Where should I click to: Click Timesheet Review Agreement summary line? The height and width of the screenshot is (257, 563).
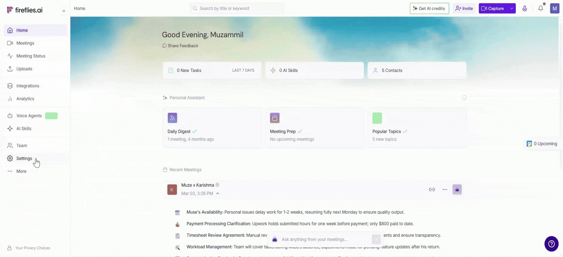click(x=314, y=235)
